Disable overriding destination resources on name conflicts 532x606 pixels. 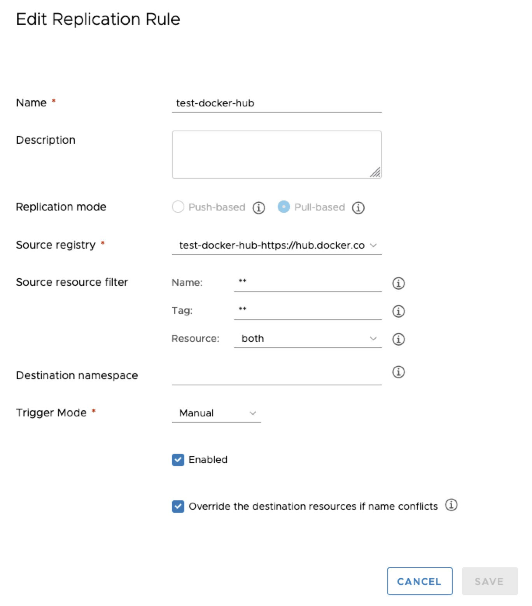(x=178, y=507)
